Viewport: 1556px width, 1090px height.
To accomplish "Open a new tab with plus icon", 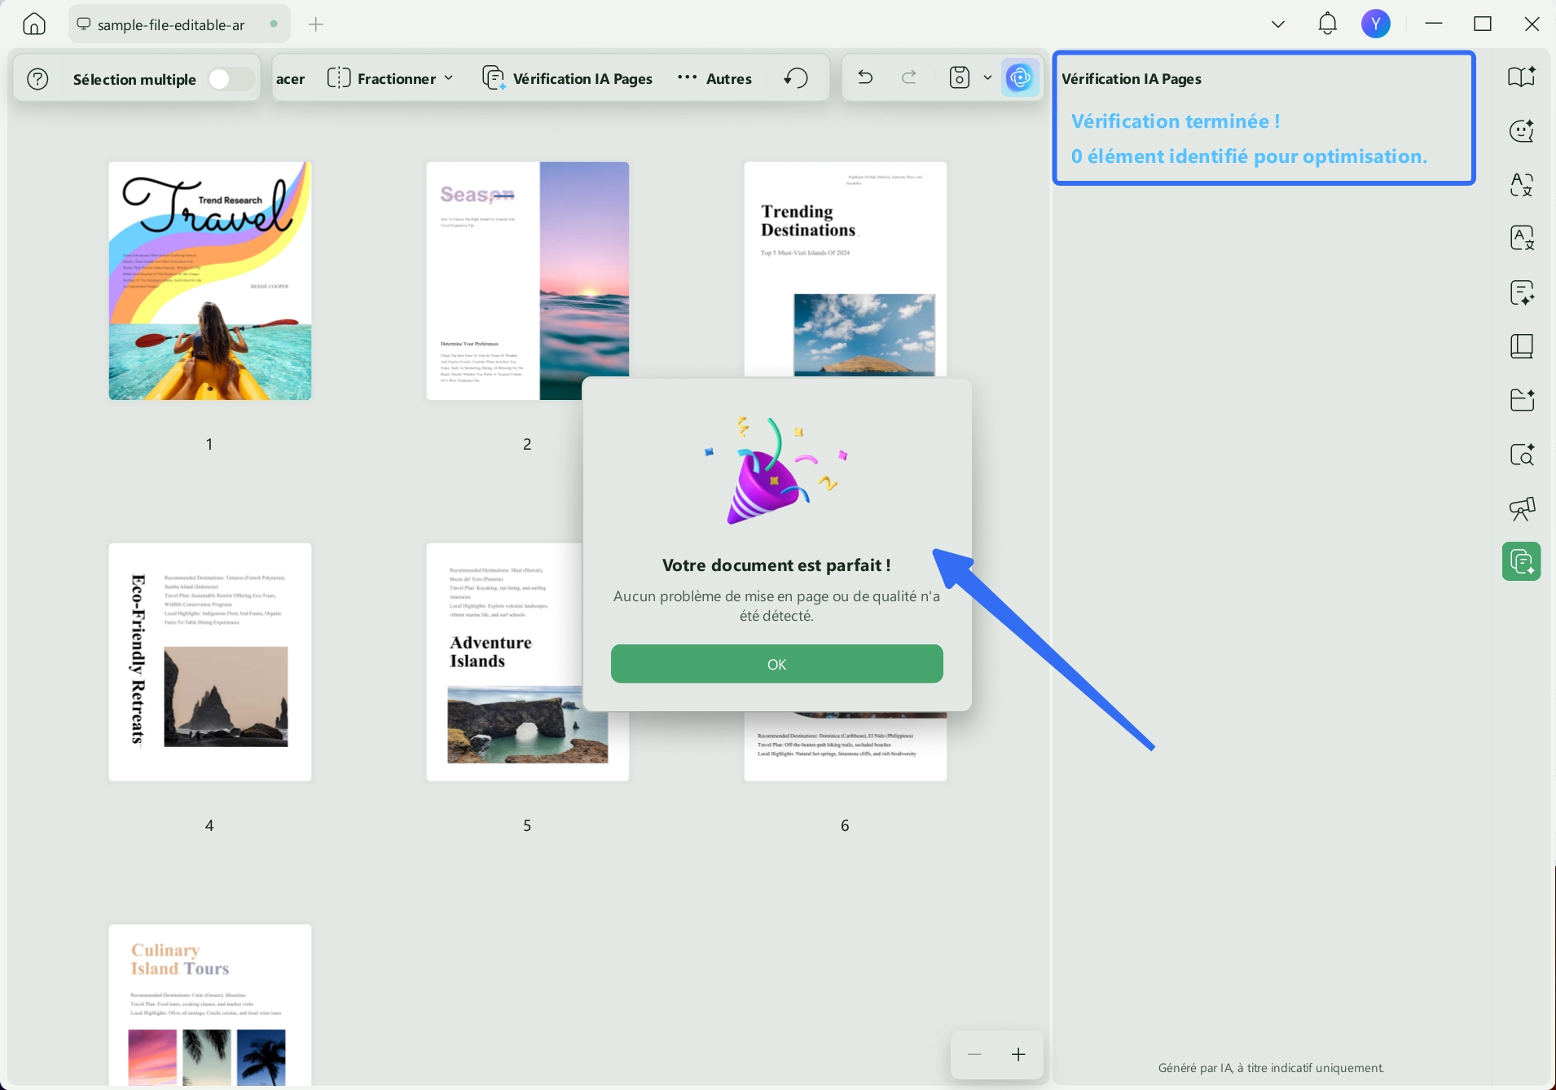I will pyautogui.click(x=316, y=24).
